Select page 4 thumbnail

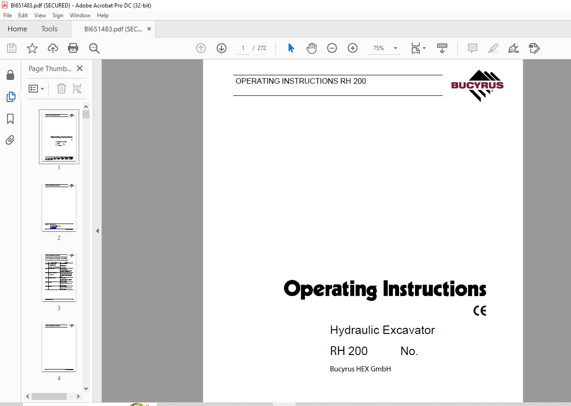[x=59, y=348]
